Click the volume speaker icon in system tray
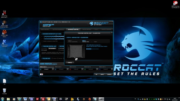This screenshot has width=180, height=101. [170, 99]
